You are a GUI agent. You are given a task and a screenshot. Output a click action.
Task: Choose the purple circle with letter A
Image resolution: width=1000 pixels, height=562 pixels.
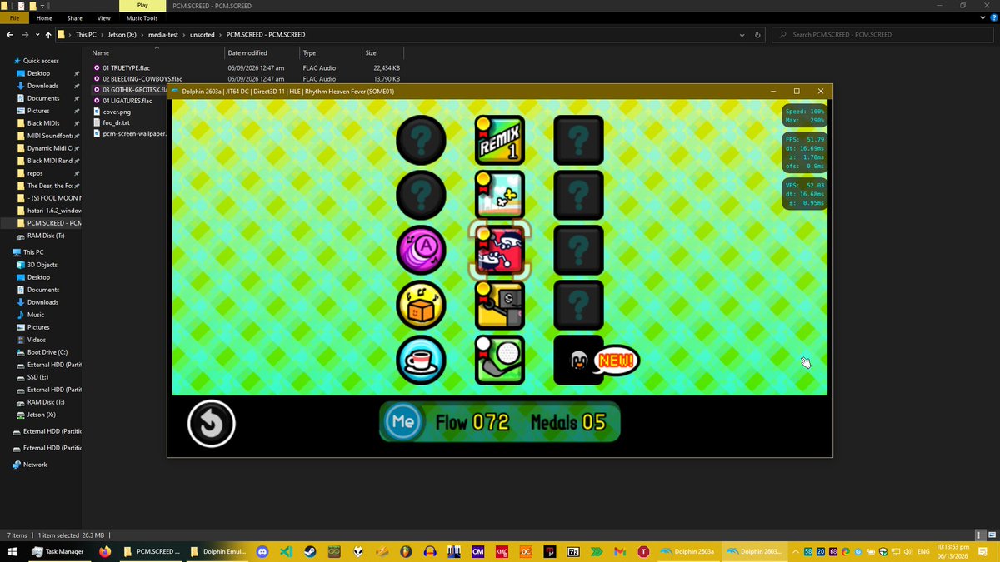421,250
